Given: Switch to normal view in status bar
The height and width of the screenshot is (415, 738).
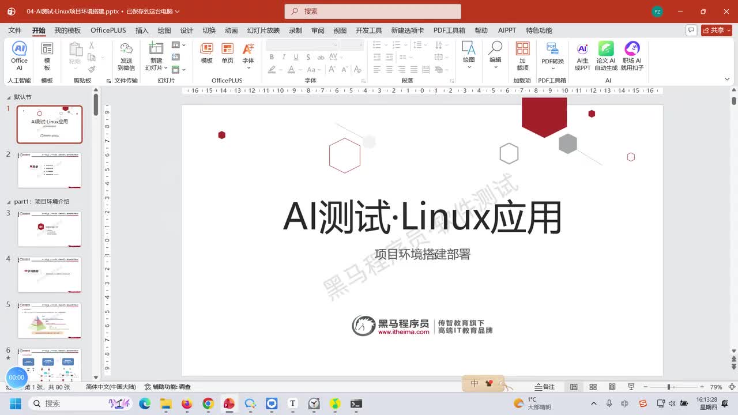Looking at the screenshot, I should [574, 387].
